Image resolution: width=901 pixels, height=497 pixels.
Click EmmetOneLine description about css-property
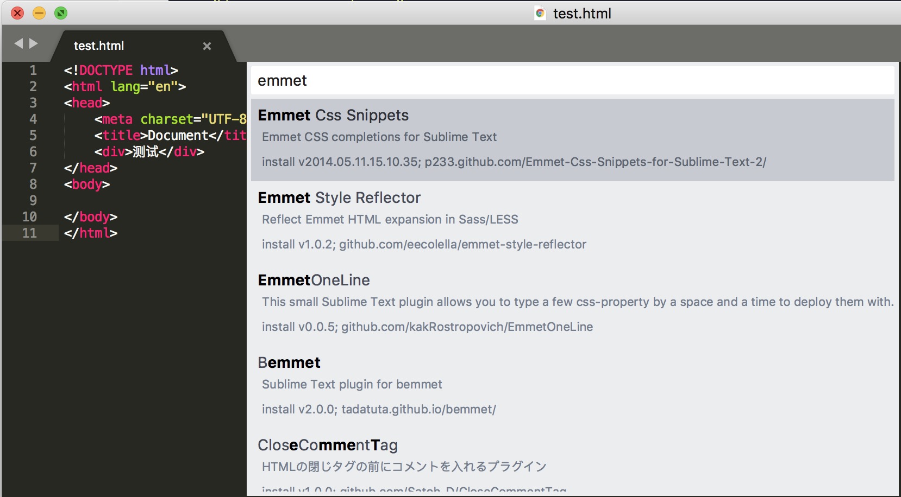(578, 302)
